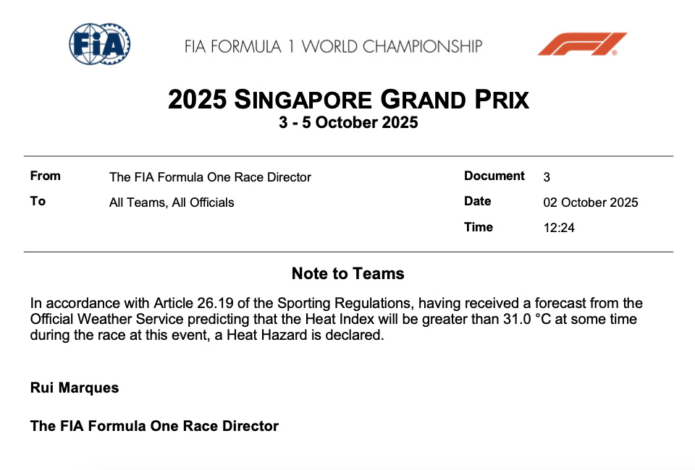This screenshot has height=470, width=695.
Task: Select the event dates 3 - 5 October 2025
Action: (348, 123)
